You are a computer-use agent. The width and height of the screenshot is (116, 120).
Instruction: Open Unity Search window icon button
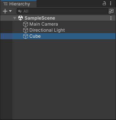[111, 11]
